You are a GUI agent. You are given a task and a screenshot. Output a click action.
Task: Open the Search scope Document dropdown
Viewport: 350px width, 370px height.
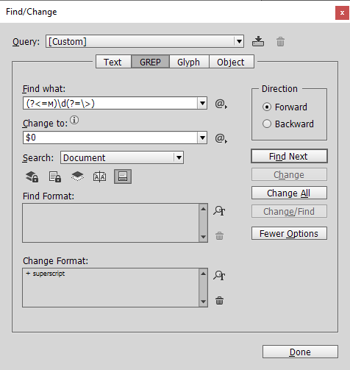(122, 157)
